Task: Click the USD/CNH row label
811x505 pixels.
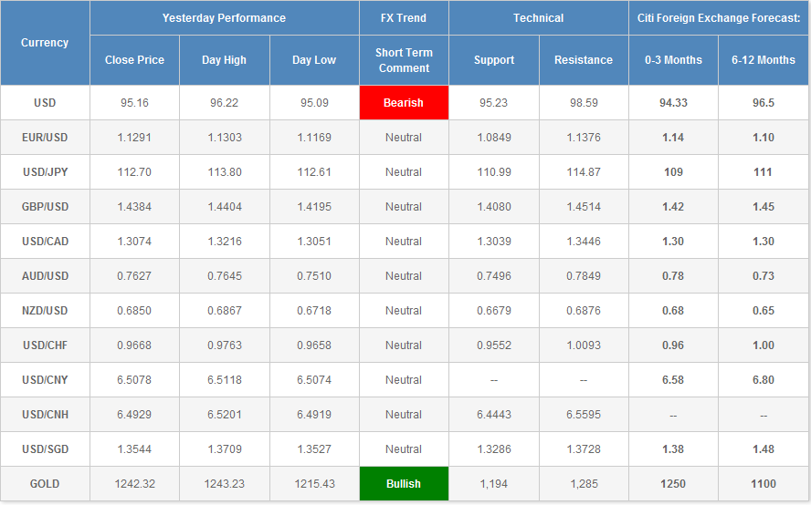Action: pyautogui.click(x=45, y=415)
